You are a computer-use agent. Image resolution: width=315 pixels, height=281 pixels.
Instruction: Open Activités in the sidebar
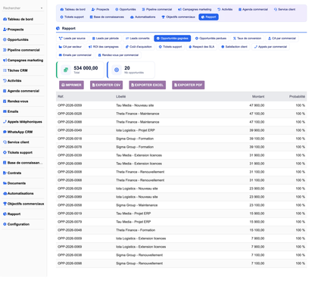point(12,81)
